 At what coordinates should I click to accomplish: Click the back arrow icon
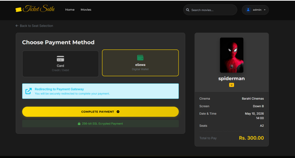pos(17,26)
